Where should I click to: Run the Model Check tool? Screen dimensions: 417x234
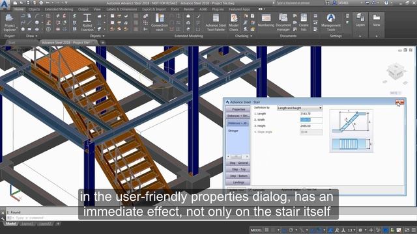[x=234, y=23]
